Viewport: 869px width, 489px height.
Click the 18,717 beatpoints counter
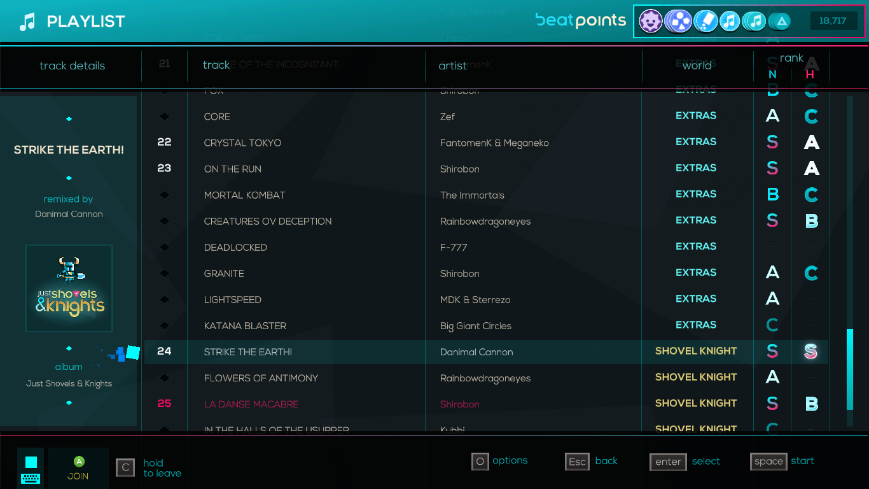pos(833,21)
